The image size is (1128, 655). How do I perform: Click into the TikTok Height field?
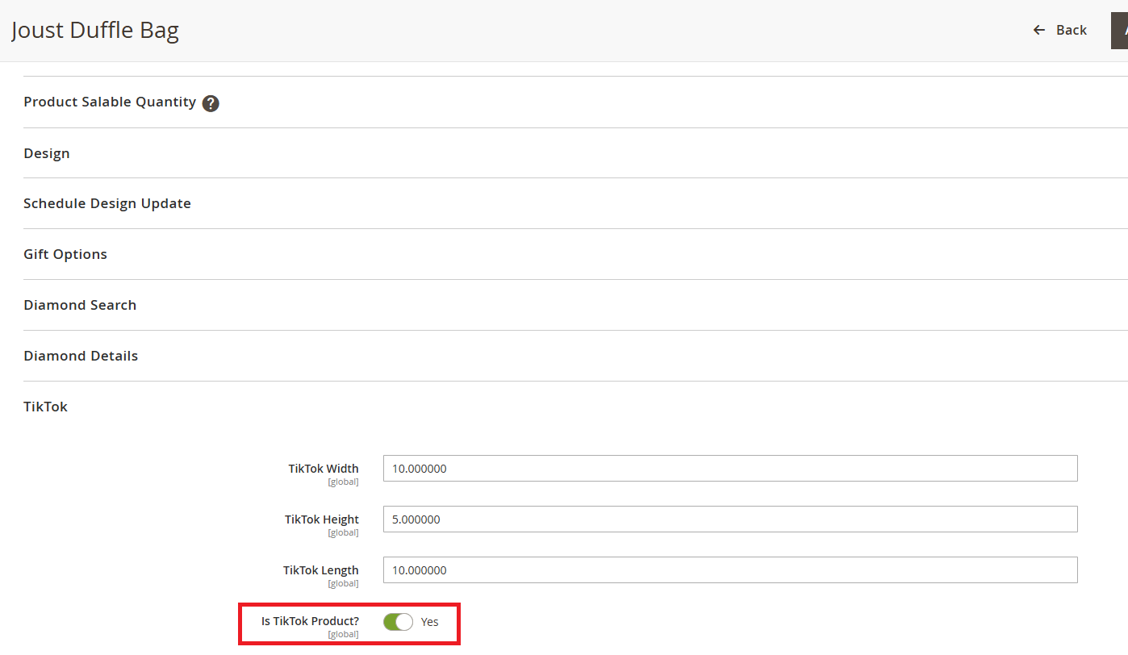click(729, 519)
